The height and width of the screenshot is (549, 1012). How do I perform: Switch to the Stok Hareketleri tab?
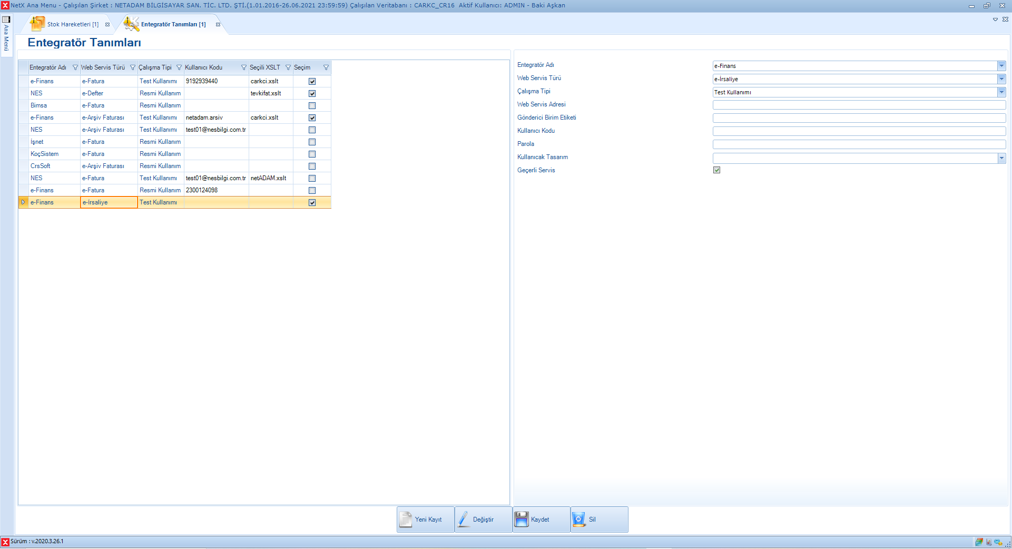[x=72, y=24]
